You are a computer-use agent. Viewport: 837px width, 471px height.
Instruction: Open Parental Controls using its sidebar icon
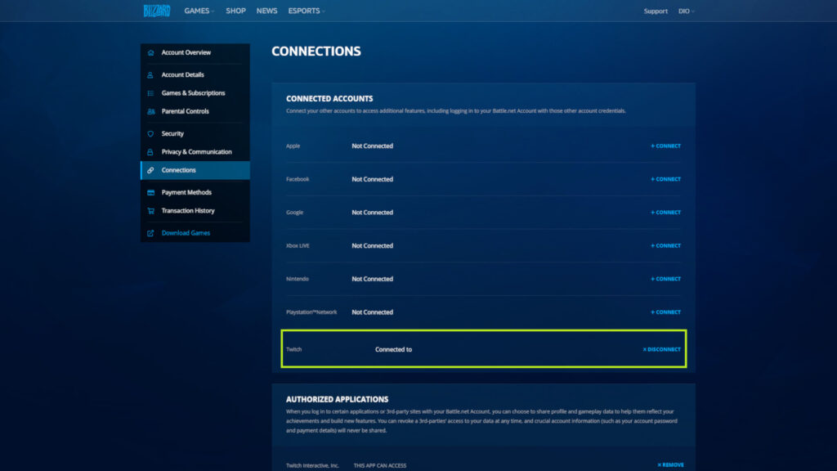(x=150, y=111)
